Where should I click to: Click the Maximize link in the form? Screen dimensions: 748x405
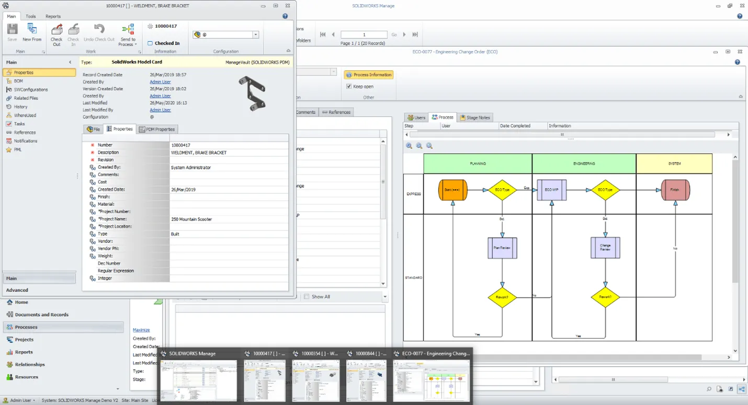pos(140,330)
